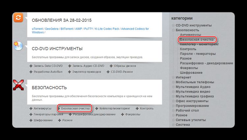Image resolution: width=247 pixels, height=140 pixels.
Task: Select Антивирусы in categories sidebar
Action: tap(190, 35)
